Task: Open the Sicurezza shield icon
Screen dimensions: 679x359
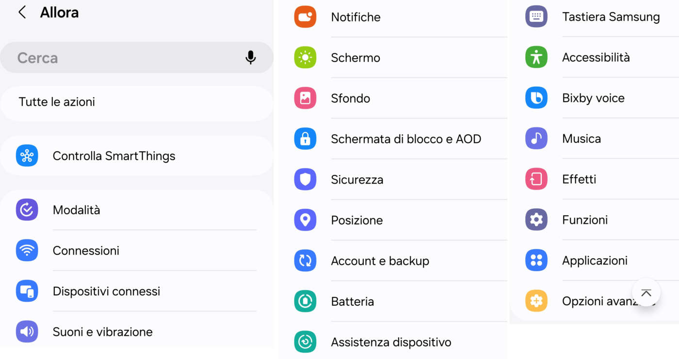Action: 305,180
